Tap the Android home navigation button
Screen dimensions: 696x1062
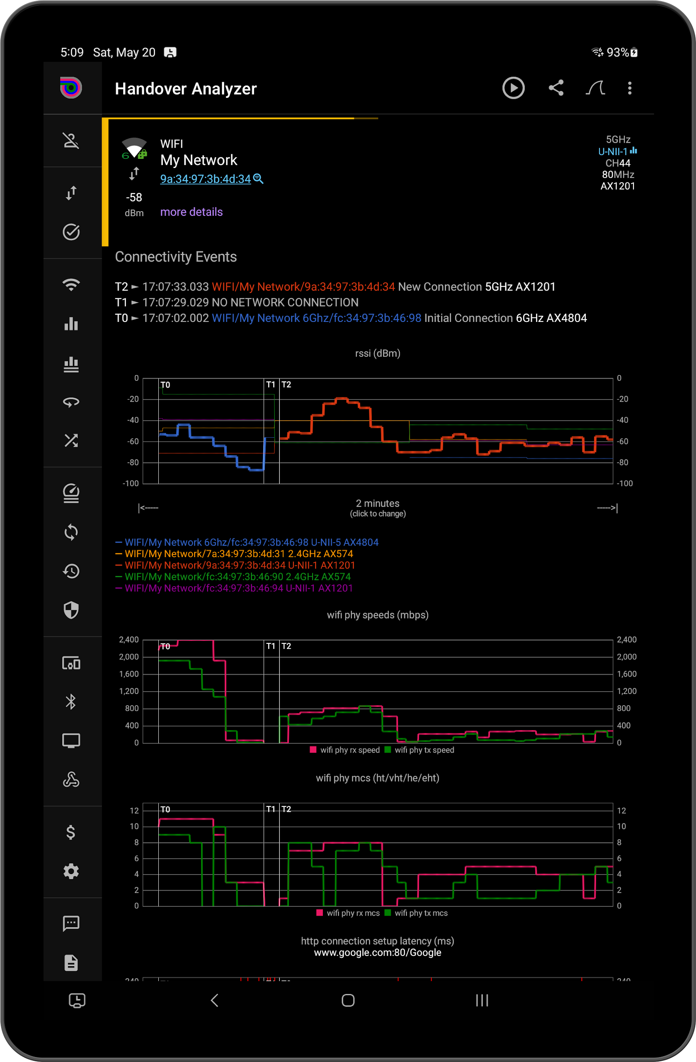click(348, 1001)
